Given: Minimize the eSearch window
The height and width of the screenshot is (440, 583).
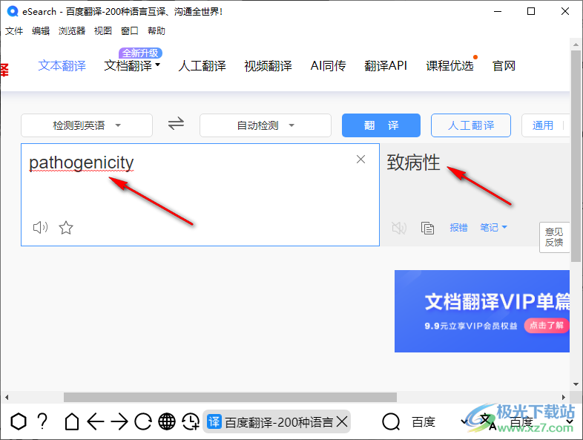Looking at the screenshot, I should click(x=498, y=12).
